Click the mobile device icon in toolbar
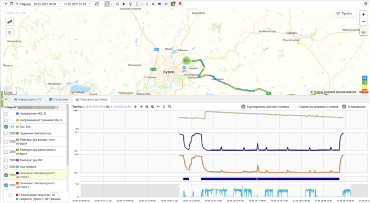The width and height of the screenshot is (370, 203). [x=147, y=4]
